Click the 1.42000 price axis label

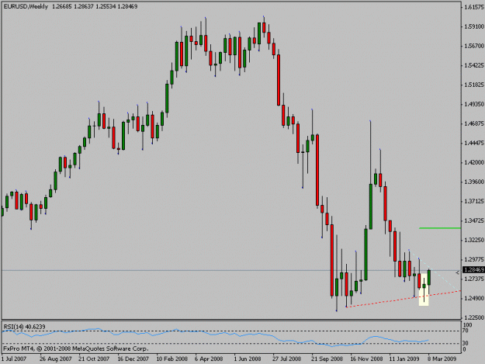[474, 162]
